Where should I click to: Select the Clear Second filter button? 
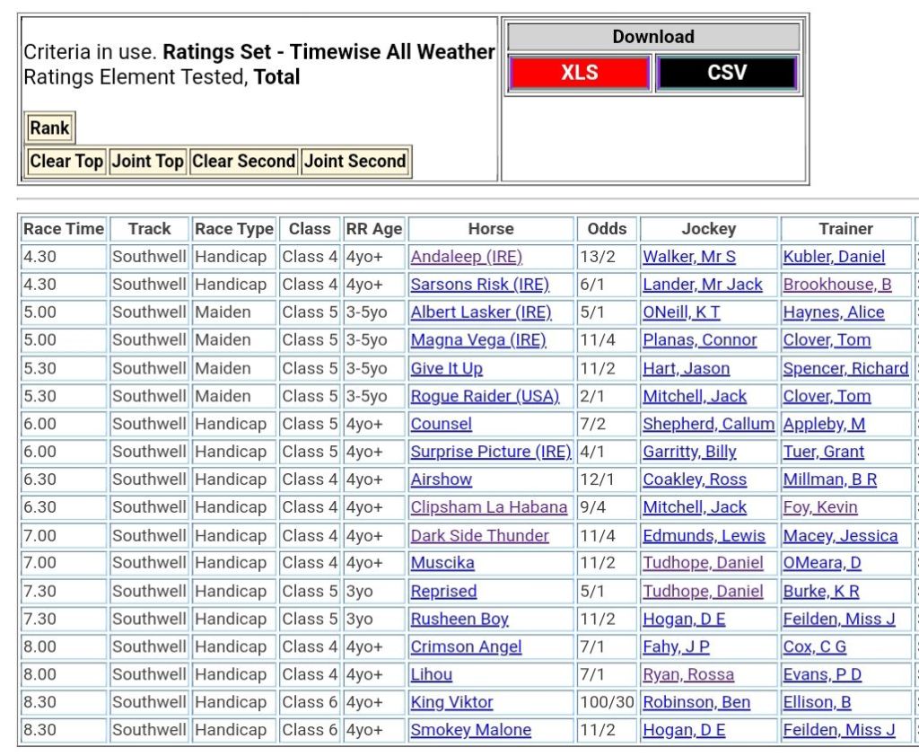coord(243,162)
